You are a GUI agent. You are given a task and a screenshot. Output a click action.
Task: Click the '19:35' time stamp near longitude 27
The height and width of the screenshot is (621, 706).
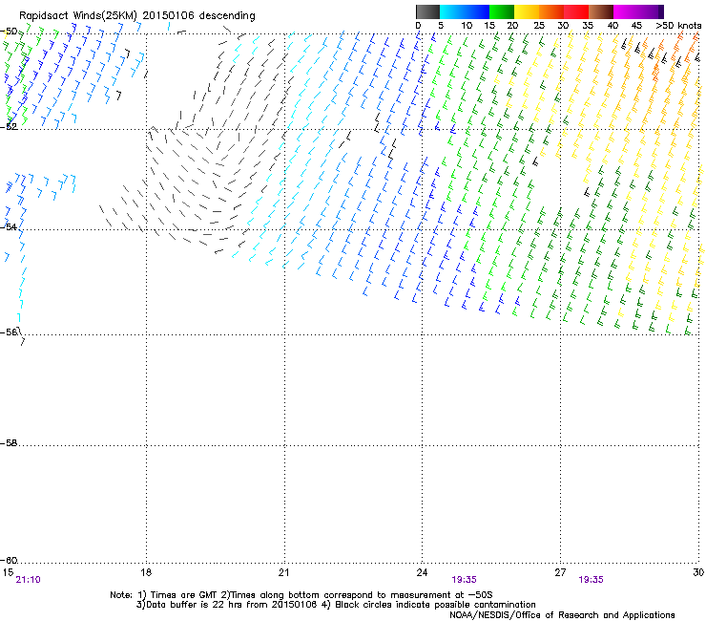591,580
